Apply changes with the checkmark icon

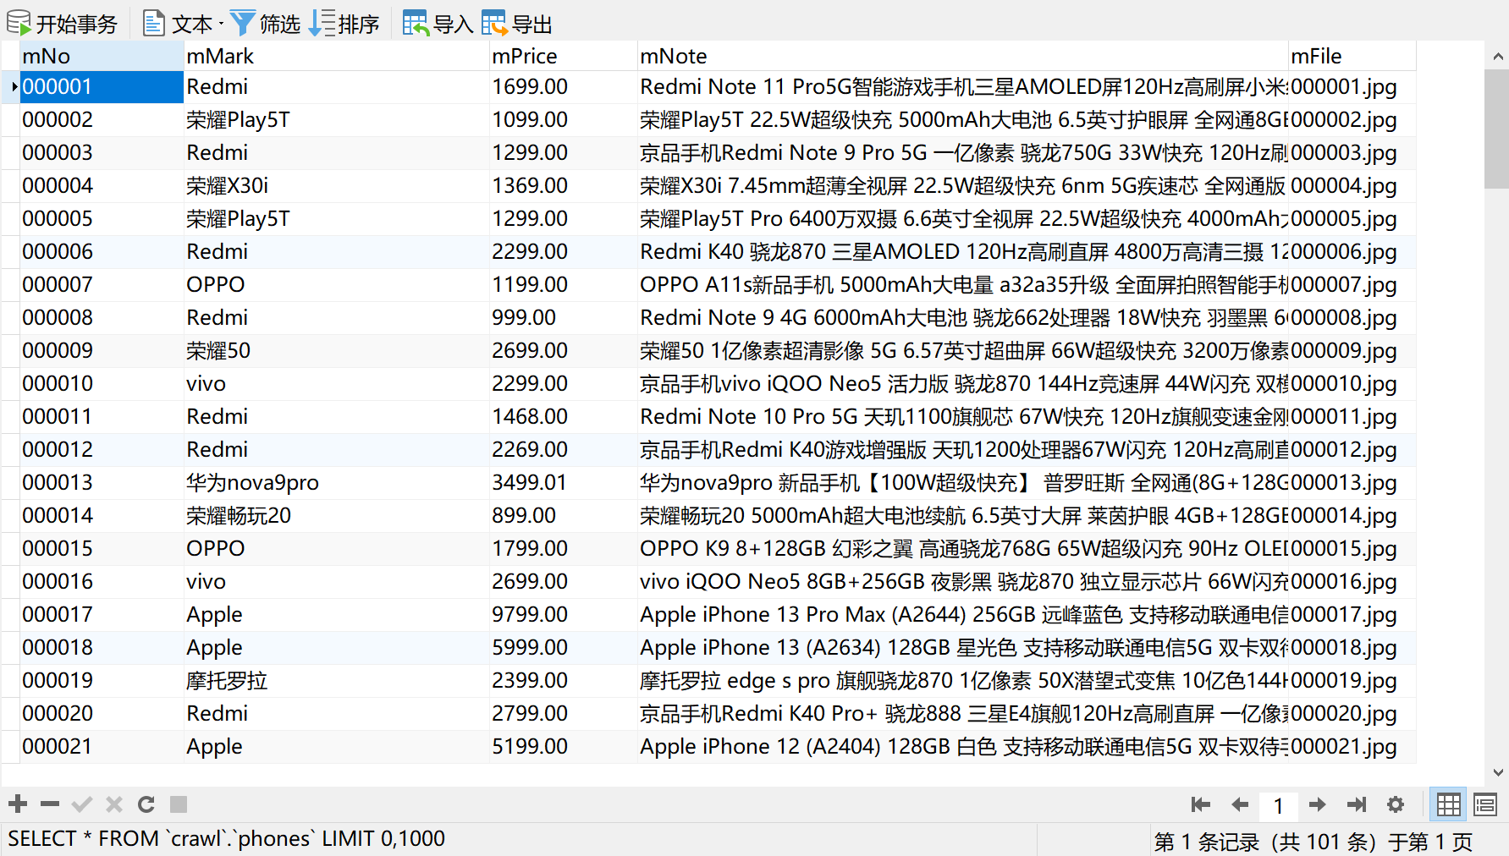[x=82, y=804]
